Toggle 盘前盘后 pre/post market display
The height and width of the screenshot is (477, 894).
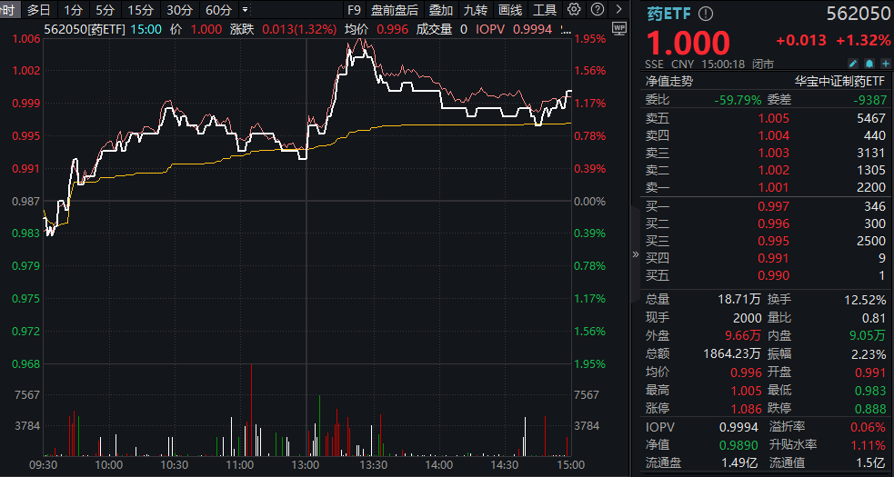click(x=394, y=10)
